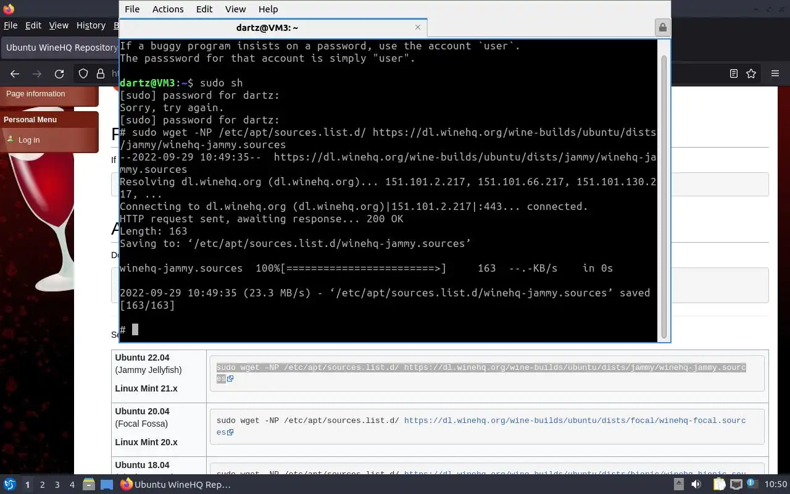Switch to workspace 3

[x=57, y=485]
